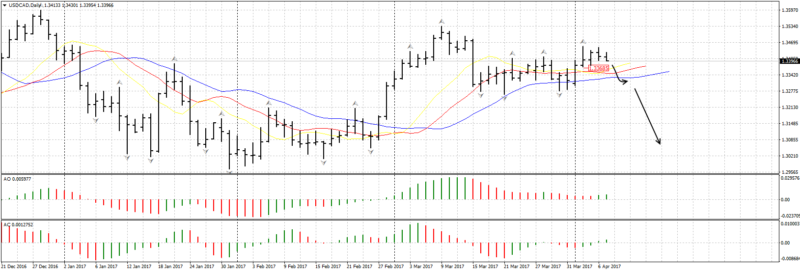Viewport: 800px width, 272px height.
Task: Click the up fractal above the March 2017 peak
Action: coord(441,22)
